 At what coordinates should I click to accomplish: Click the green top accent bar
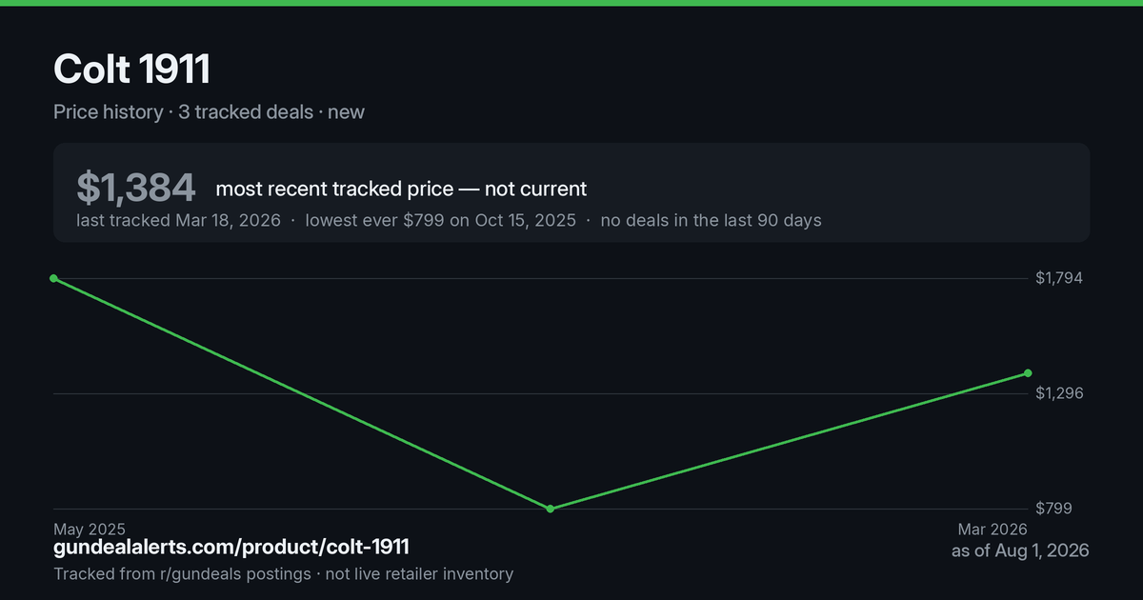pos(571,3)
